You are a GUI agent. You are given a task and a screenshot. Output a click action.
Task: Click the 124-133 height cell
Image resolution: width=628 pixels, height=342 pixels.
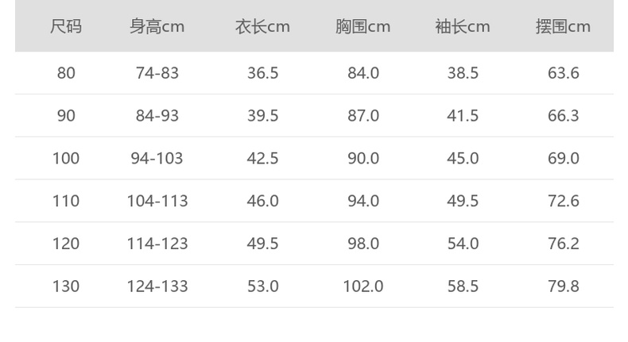pos(157,286)
